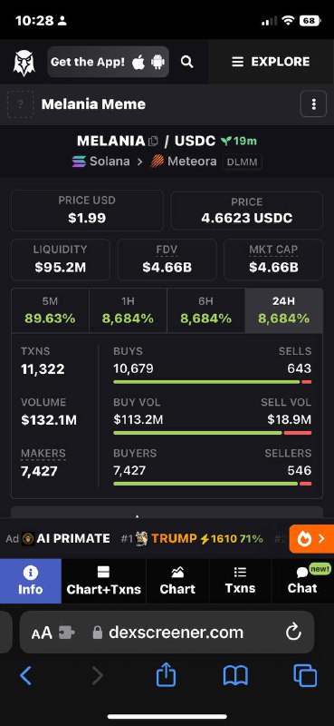Viewport: 334px width, 726px height.
Task: Open the EXPLORE hamburger menu
Action: [x=271, y=62]
